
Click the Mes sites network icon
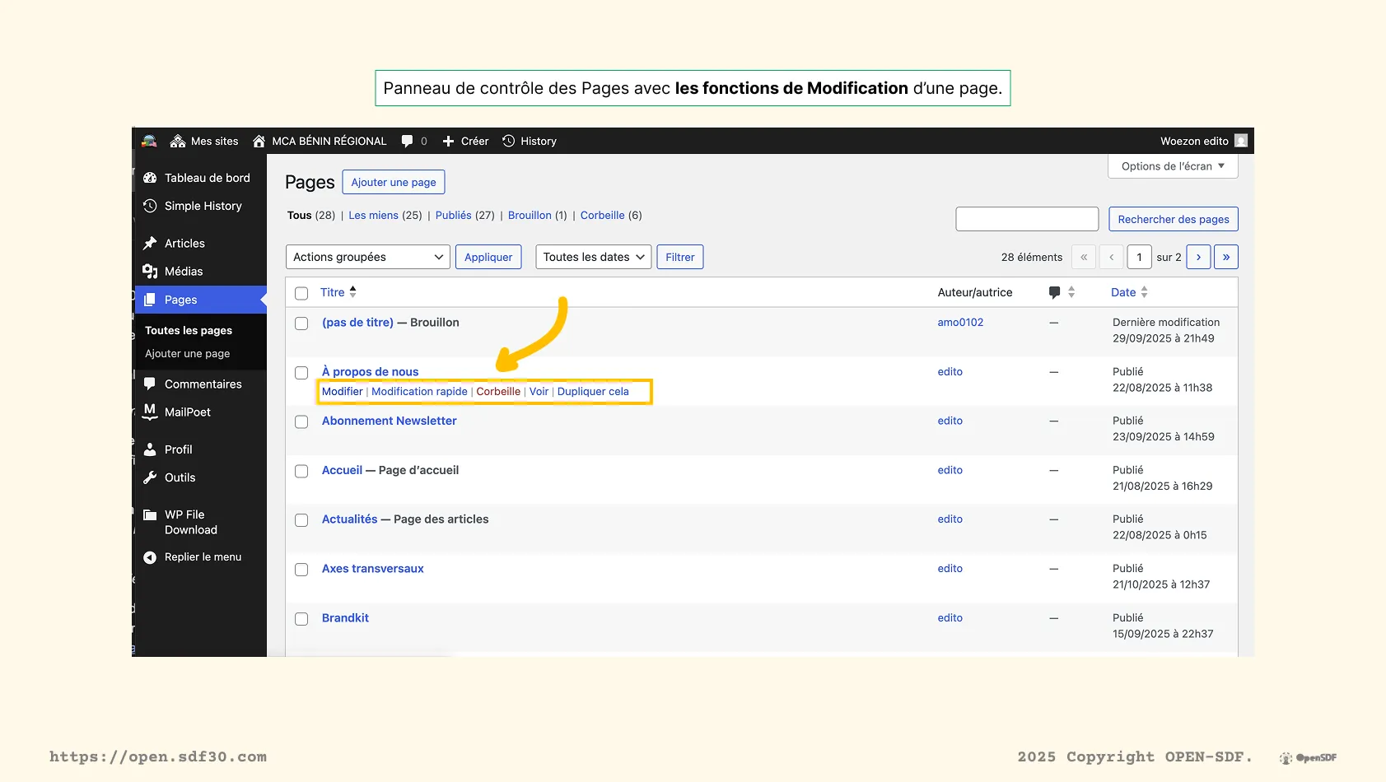(x=177, y=141)
